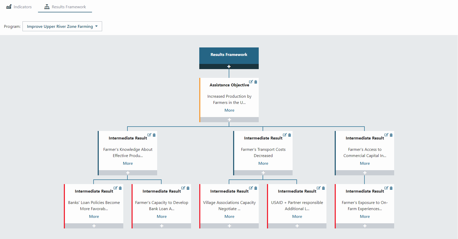Edit the Banks' Loan Policies card
The height and width of the screenshot is (239, 458).
click(115, 188)
